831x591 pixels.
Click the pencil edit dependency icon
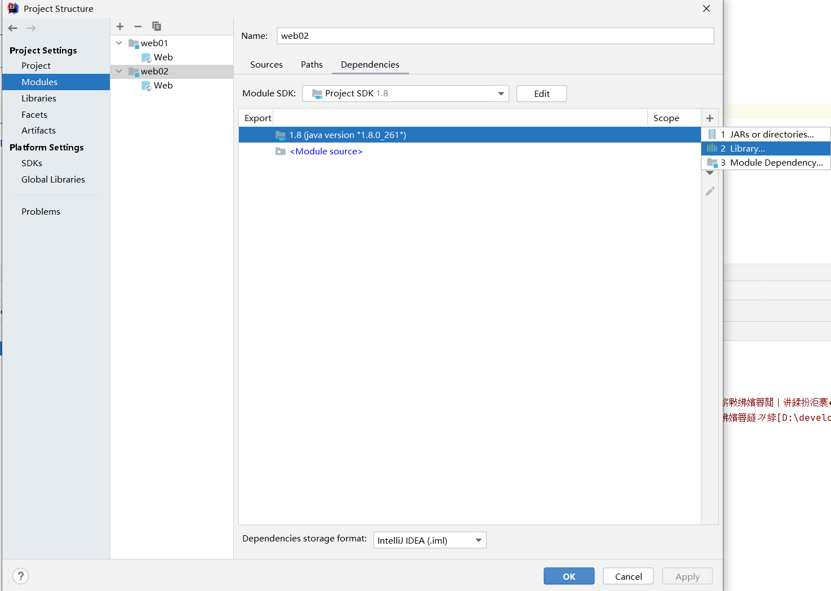coord(710,192)
